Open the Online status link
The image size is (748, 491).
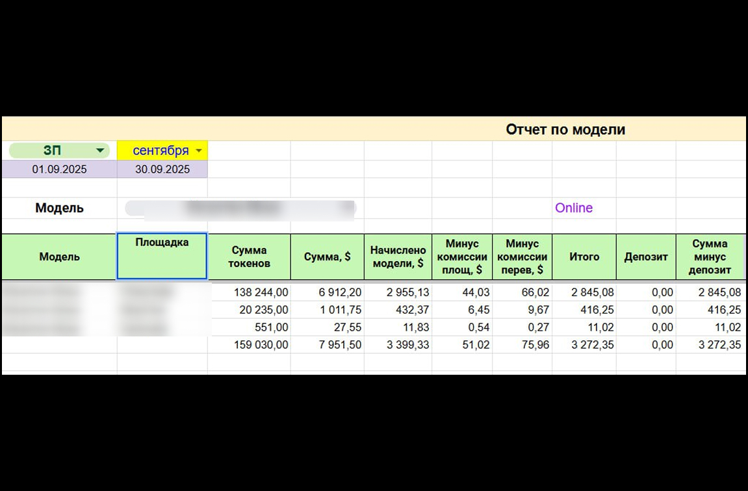click(573, 208)
